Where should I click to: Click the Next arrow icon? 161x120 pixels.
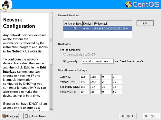(146, 116)
